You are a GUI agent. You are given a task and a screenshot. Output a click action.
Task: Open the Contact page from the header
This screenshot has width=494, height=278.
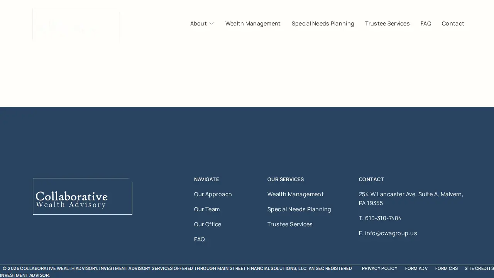[453, 24]
